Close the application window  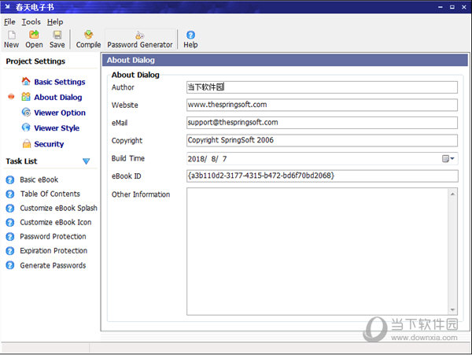click(464, 7)
